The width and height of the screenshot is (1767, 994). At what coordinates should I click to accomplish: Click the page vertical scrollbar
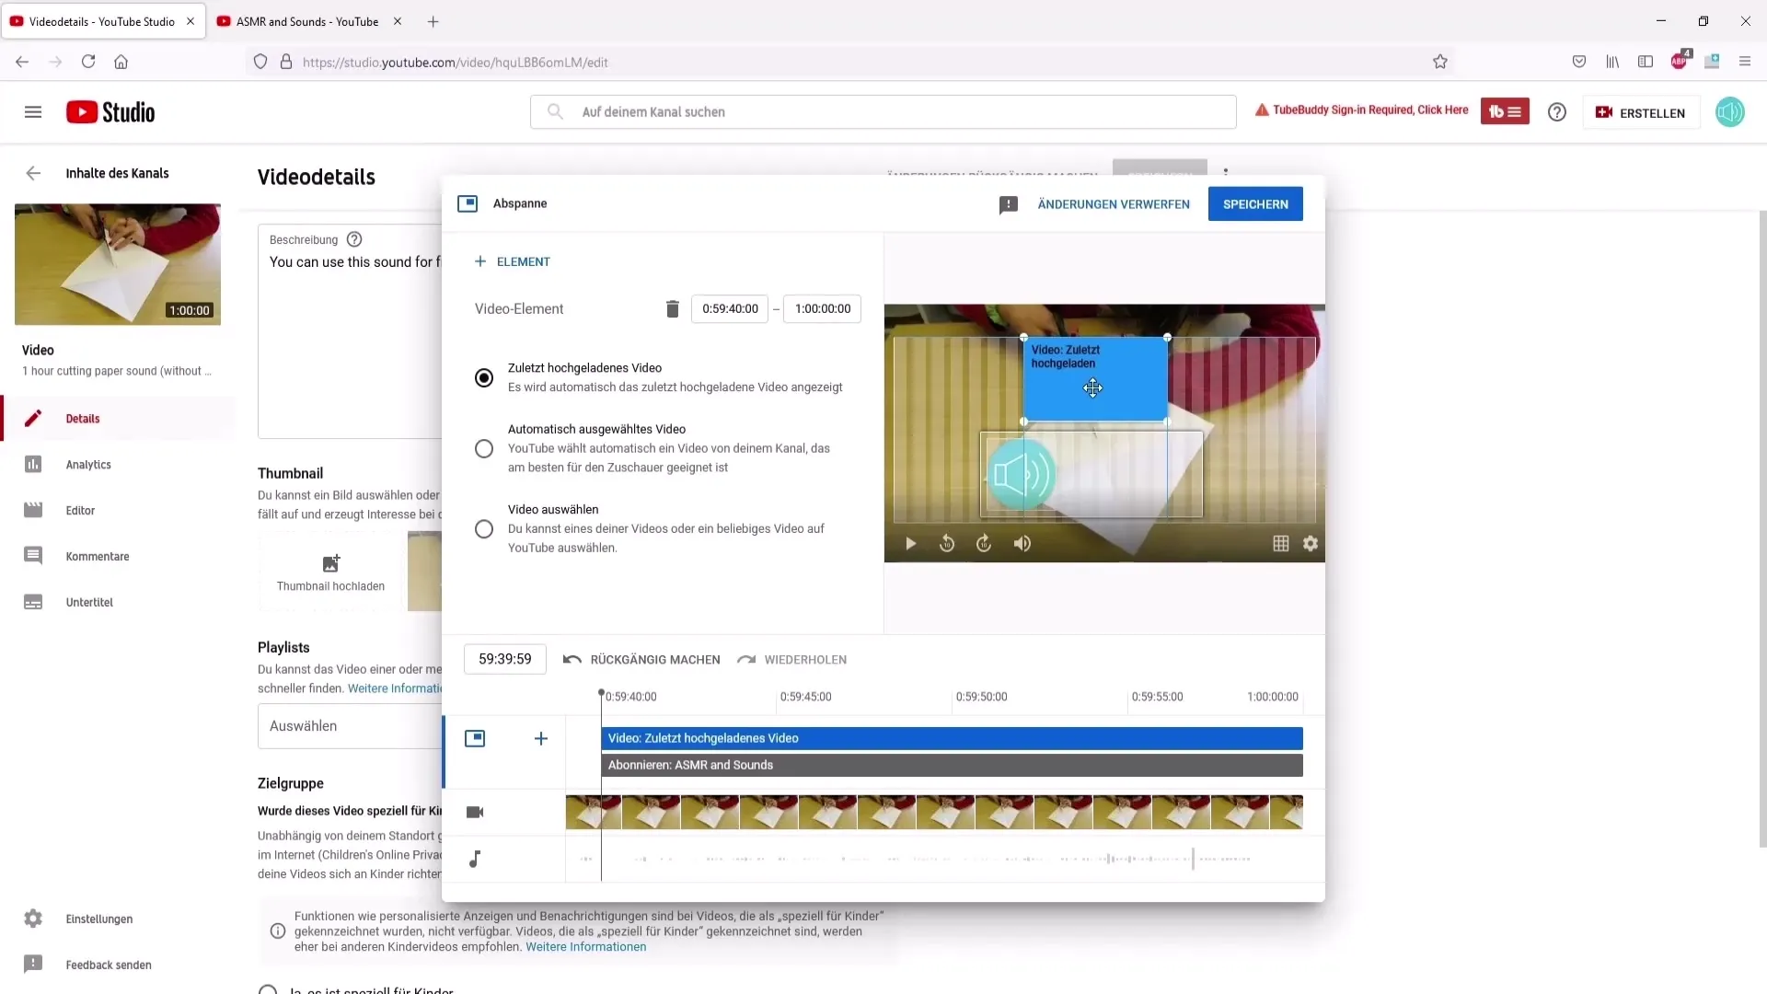[1762, 529]
